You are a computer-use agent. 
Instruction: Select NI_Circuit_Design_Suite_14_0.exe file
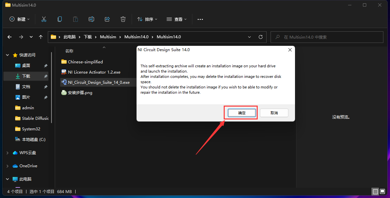click(98, 82)
